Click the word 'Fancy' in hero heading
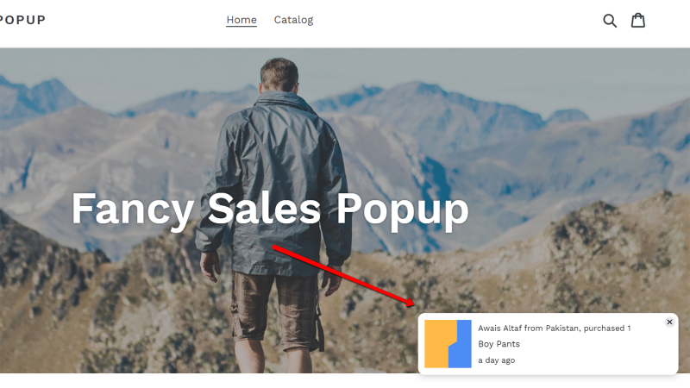 133,210
